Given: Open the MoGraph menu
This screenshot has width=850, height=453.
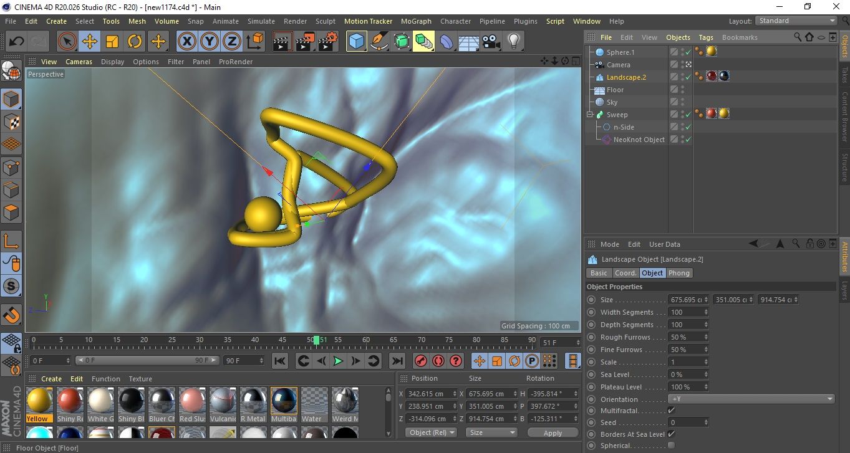Looking at the screenshot, I should tap(416, 21).
